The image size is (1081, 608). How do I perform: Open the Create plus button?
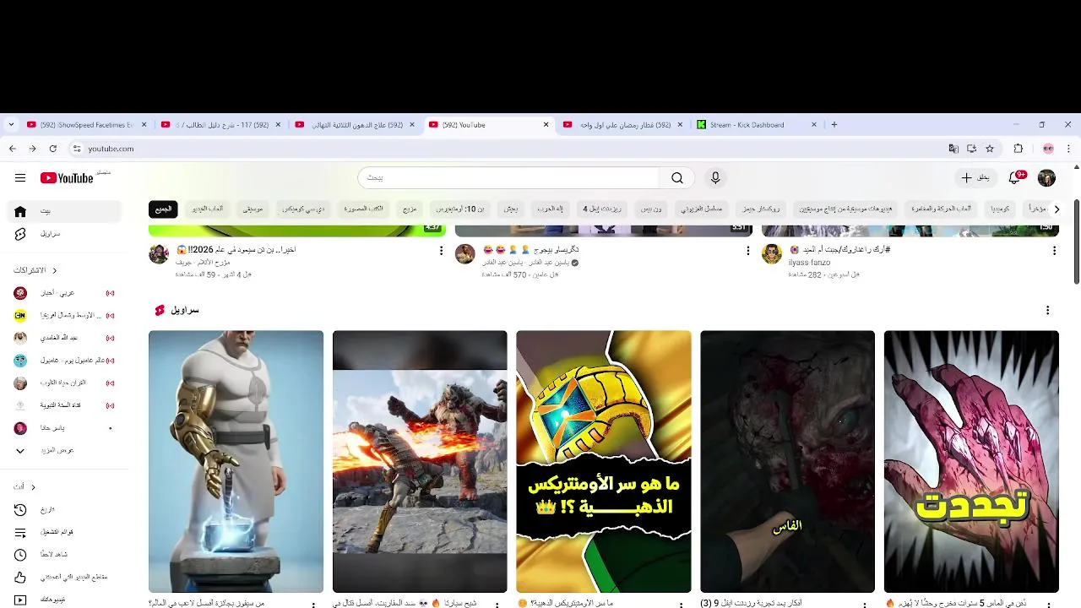975,178
